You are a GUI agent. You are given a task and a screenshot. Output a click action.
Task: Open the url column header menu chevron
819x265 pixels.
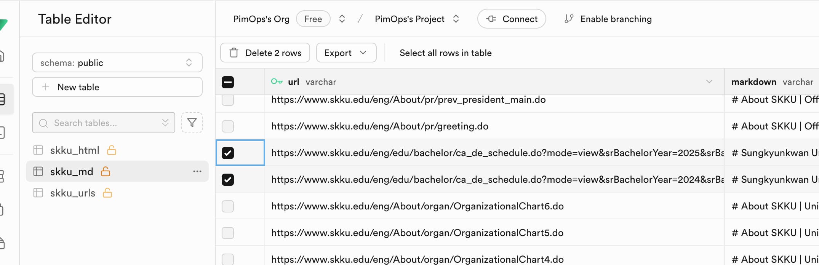pos(709,81)
